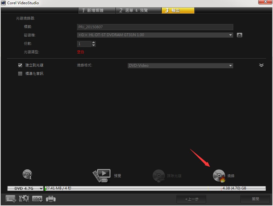Click the 上一步 back button

(191, 199)
